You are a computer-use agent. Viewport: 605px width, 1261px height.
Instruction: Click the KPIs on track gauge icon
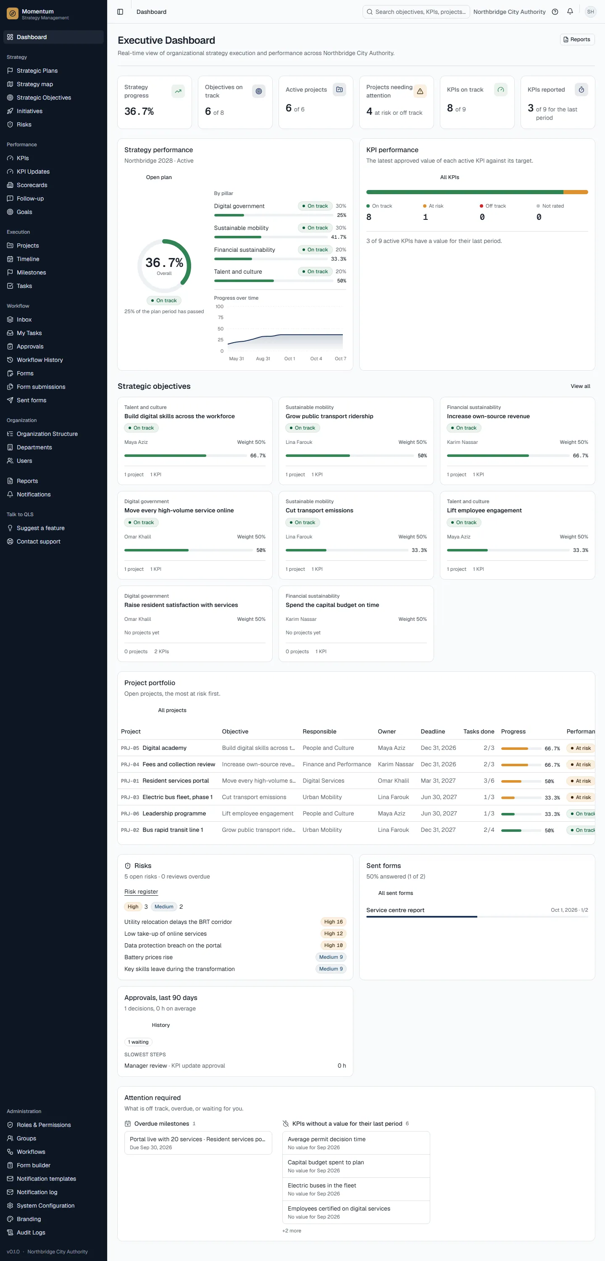coord(500,89)
